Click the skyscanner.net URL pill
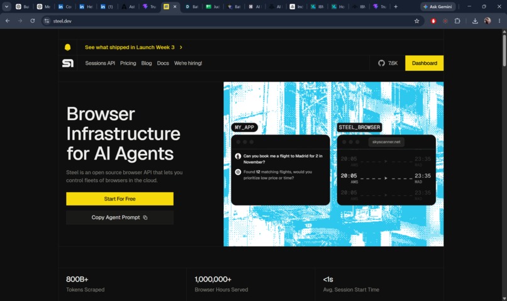The image size is (507, 301). point(386,142)
